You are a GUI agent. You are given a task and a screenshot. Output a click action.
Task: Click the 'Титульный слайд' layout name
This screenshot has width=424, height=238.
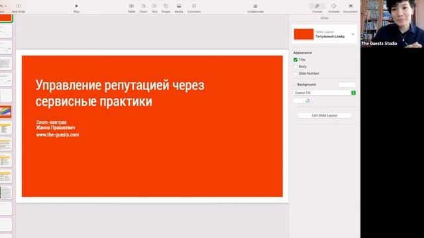pos(330,36)
